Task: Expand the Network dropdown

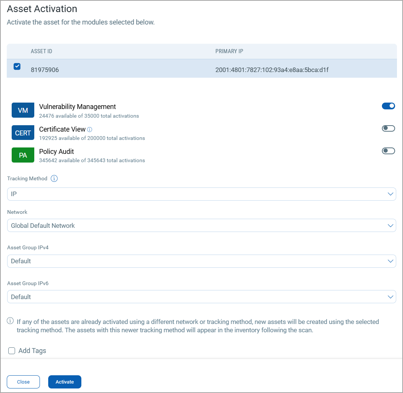Action: point(201,226)
